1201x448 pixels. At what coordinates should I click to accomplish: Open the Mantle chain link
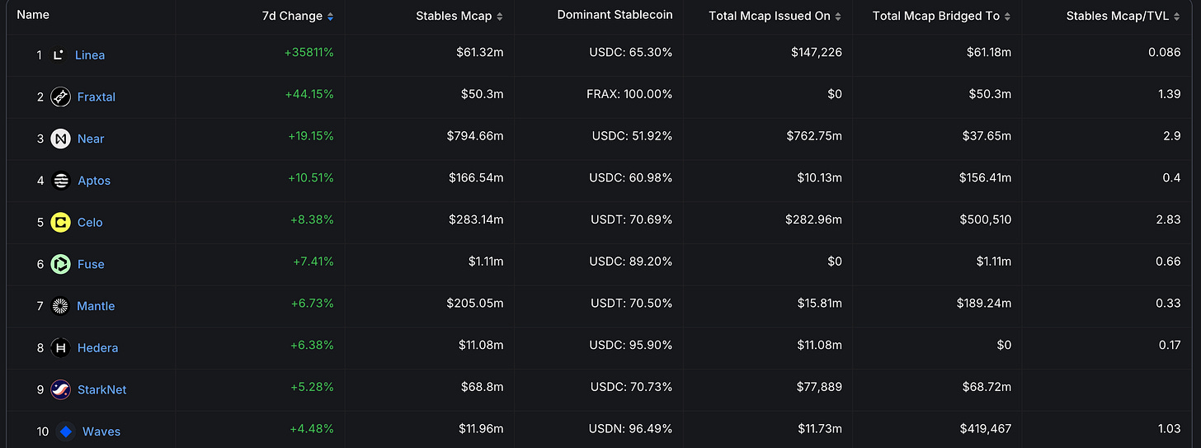(x=96, y=306)
